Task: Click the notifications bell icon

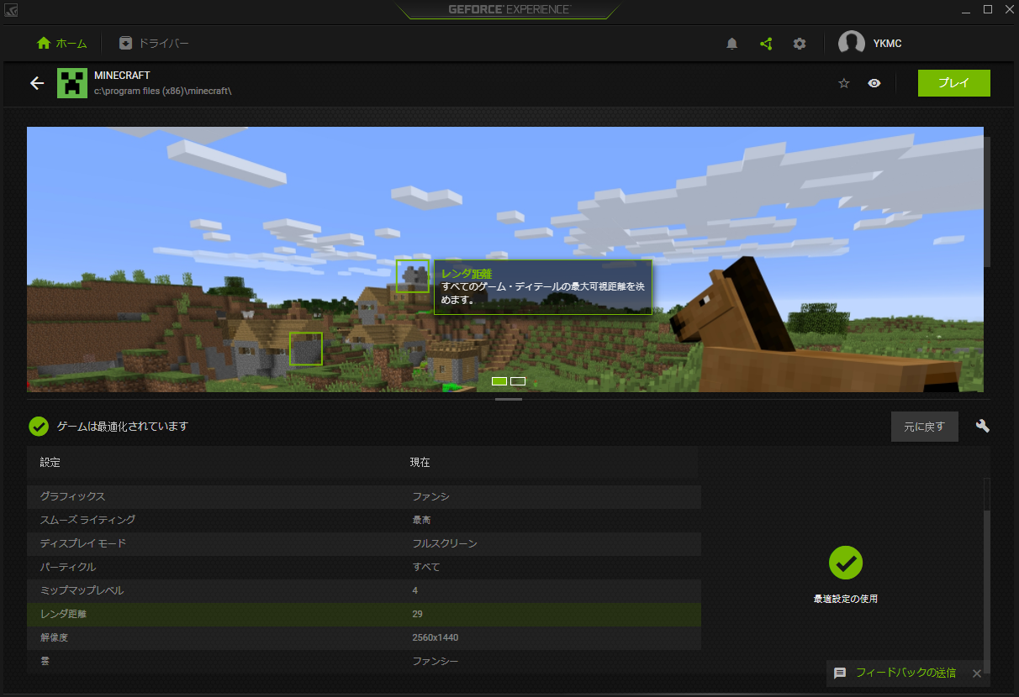Action: (731, 44)
